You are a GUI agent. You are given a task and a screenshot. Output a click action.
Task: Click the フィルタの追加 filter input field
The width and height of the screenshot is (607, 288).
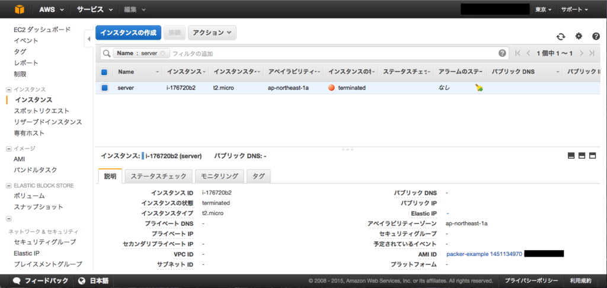coord(333,53)
